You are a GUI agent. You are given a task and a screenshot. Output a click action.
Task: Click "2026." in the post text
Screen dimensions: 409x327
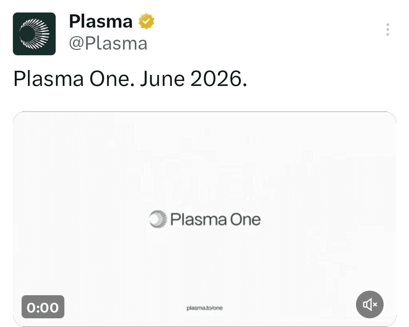pos(219,79)
